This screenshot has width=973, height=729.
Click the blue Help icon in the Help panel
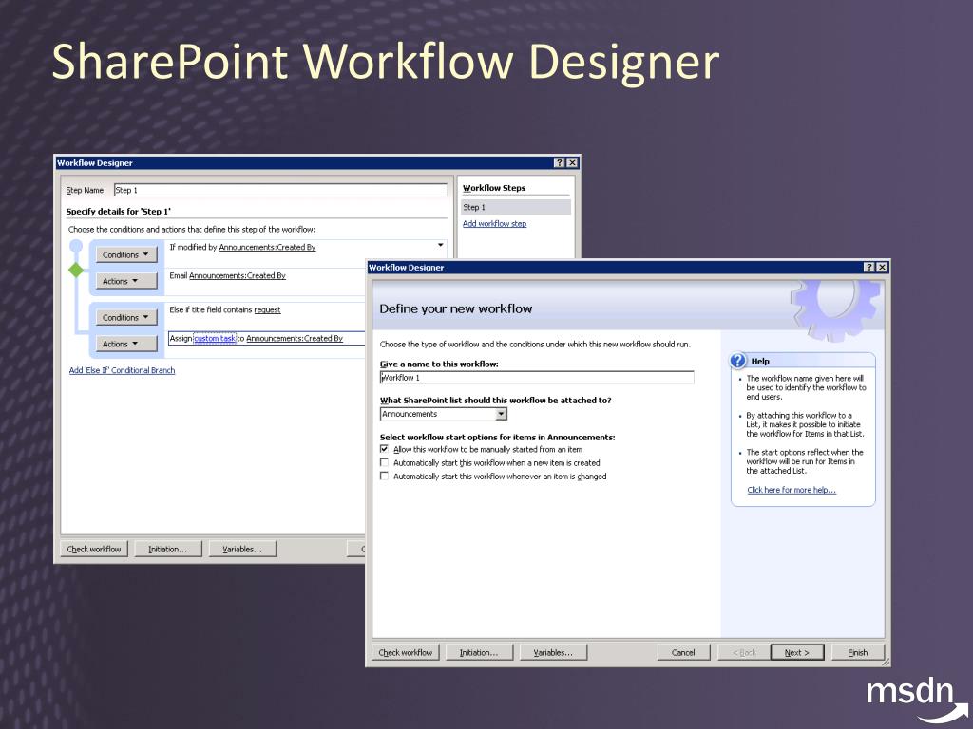(x=737, y=361)
